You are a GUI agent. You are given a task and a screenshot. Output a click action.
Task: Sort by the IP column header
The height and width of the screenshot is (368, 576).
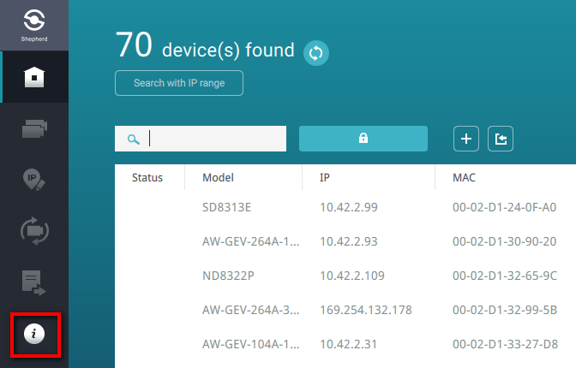(325, 178)
